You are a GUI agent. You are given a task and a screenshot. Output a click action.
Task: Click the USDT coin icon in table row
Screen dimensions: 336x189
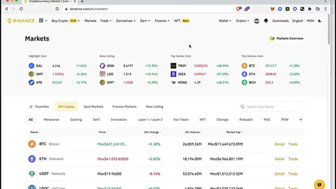point(32,174)
